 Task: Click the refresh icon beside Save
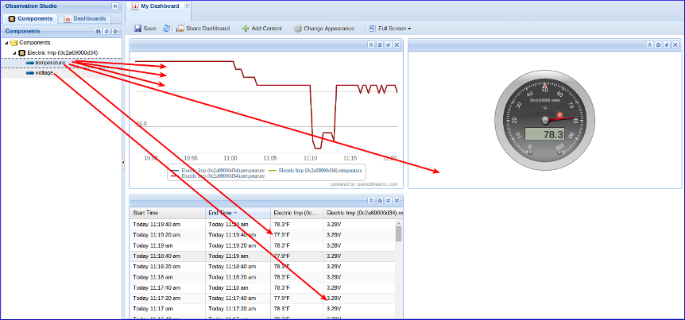pyautogui.click(x=166, y=29)
